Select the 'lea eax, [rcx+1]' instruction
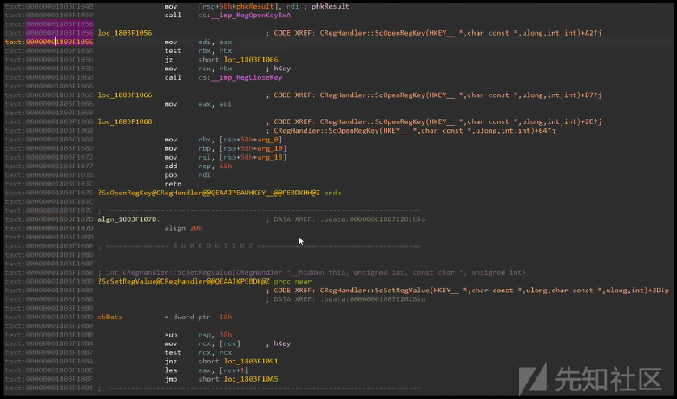Screen dimensions: 677x399 pyautogui.click(x=207, y=370)
